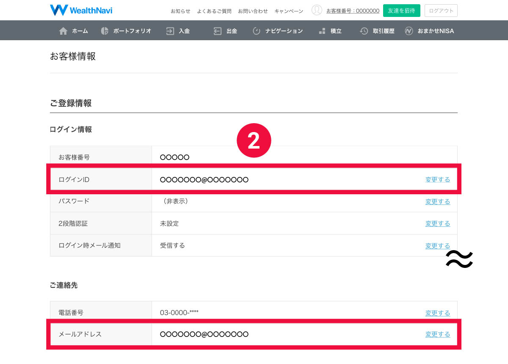Click the ご連絡先 subheading
The width and height of the screenshot is (508, 364).
tap(64, 285)
